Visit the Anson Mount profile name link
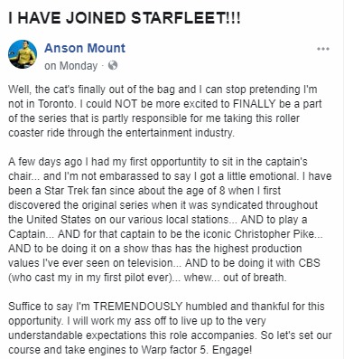344x359 pixels. 85,48
